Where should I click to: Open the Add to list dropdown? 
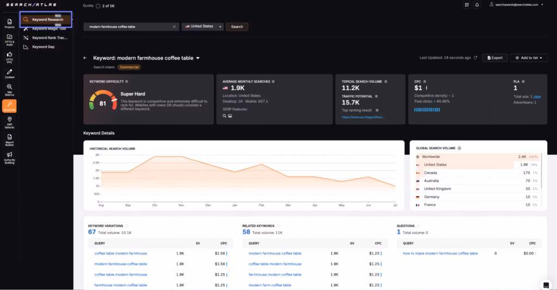pos(528,58)
